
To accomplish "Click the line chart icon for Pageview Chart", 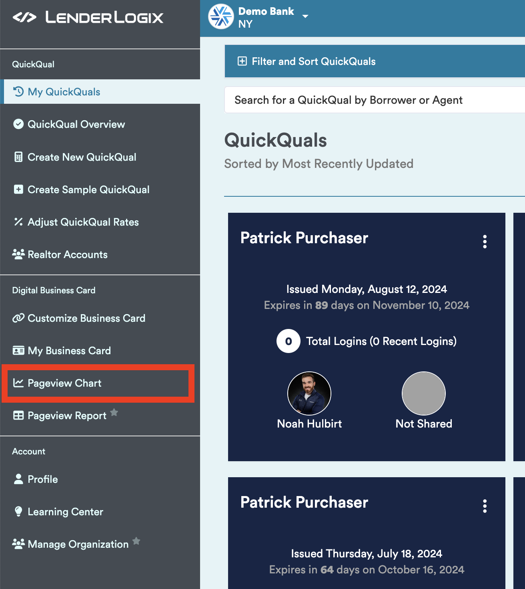I will point(18,383).
